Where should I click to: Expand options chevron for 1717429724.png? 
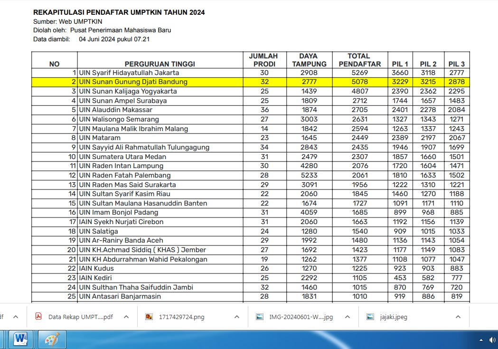[x=237, y=317]
